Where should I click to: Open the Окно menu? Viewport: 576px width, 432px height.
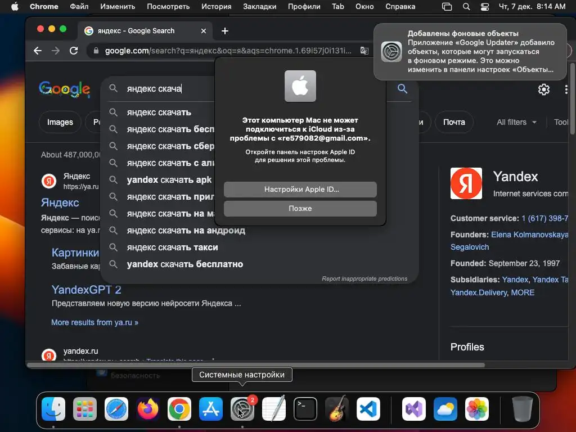364,6
